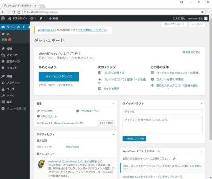The height and width of the screenshot is (179, 212).
Task: Click the WordPress logo in admin bar
Action: point(3,18)
